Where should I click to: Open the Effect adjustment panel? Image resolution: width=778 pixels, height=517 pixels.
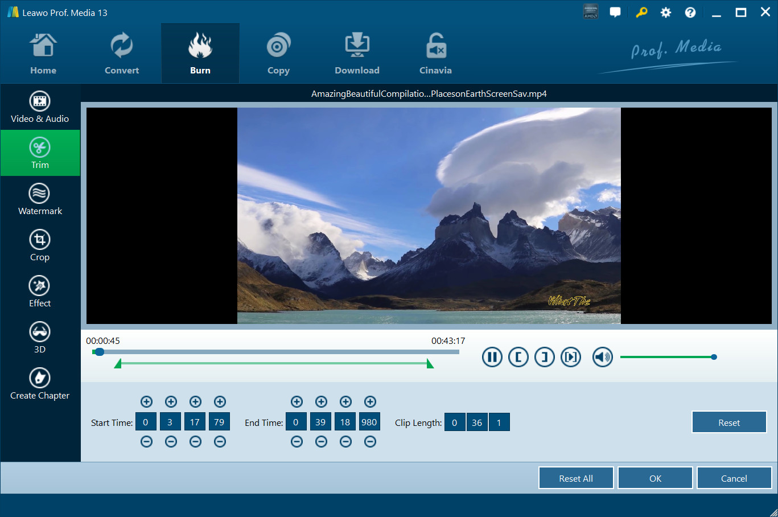pos(40,292)
